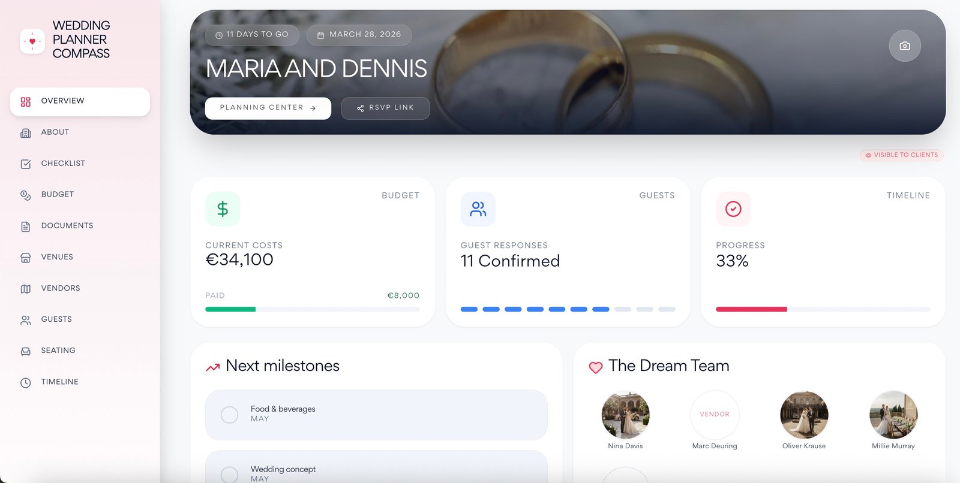Open the Timeline menu item in sidebar

tap(80, 382)
